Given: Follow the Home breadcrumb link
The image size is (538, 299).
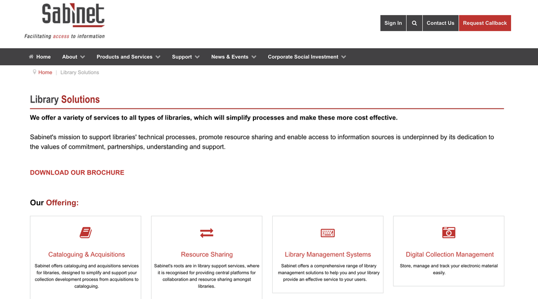Looking at the screenshot, I should [x=45, y=72].
